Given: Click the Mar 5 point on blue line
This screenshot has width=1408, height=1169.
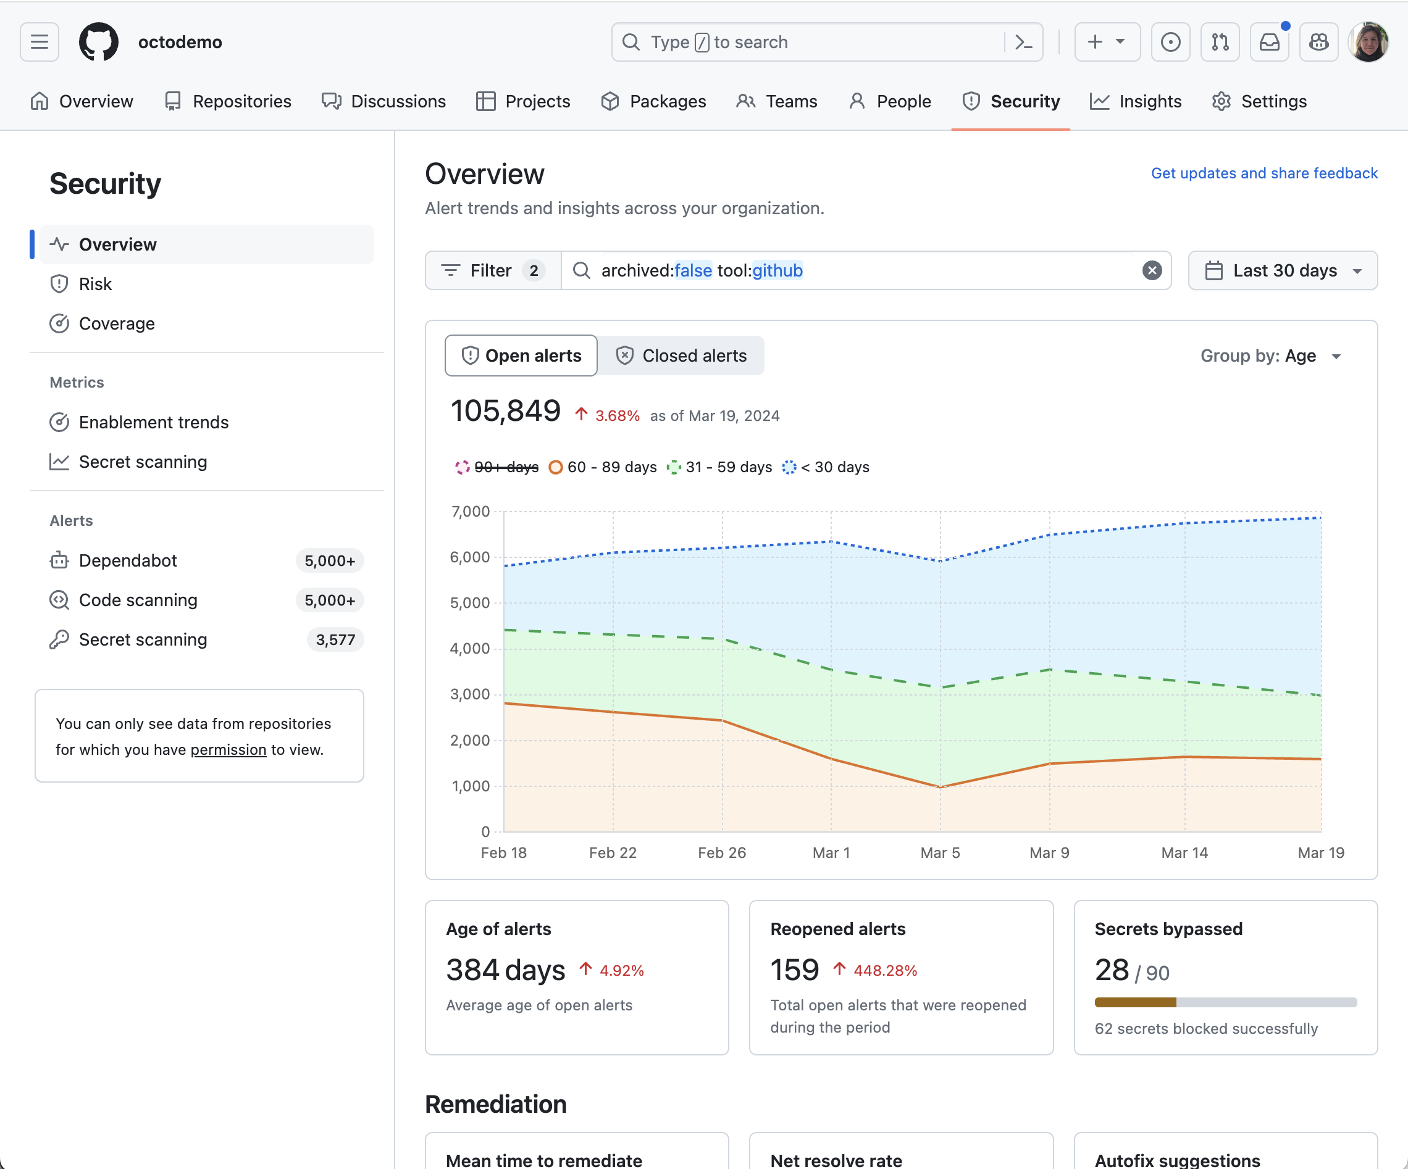Looking at the screenshot, I should click(x=941, y=560).
